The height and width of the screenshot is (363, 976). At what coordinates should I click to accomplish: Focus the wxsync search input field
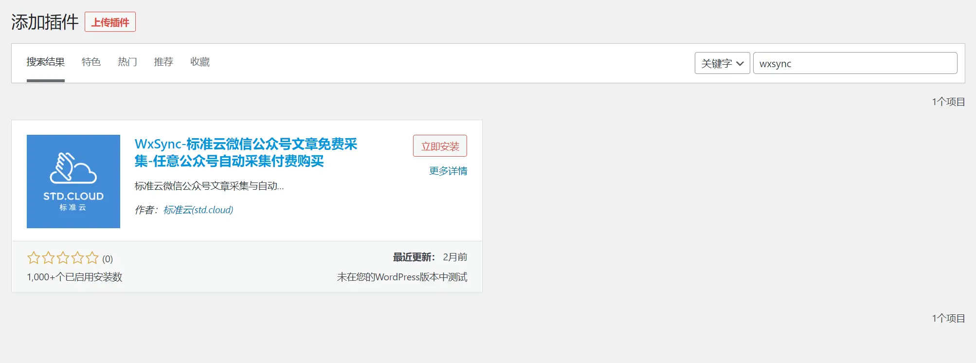(855, 63)
